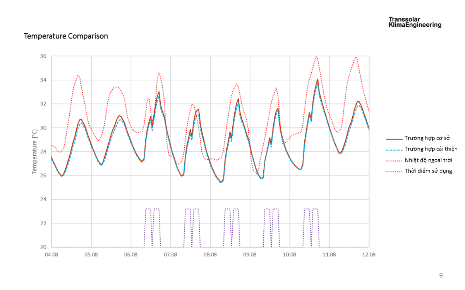Click x-axis date label 08.08
Viewport: 465px width, 290px height.
tap(210, 255)
